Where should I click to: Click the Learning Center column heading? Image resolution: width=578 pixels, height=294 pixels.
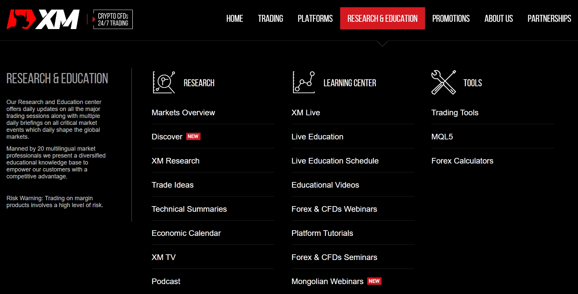point(350,83)
